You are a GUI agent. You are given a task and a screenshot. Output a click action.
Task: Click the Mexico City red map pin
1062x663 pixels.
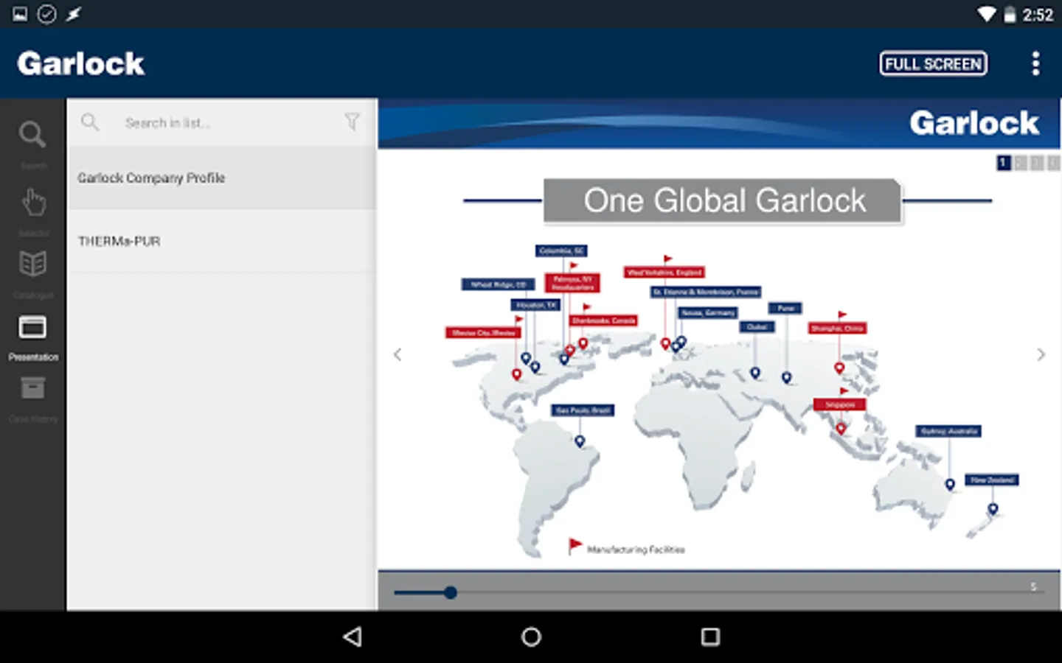coord(516,375)
